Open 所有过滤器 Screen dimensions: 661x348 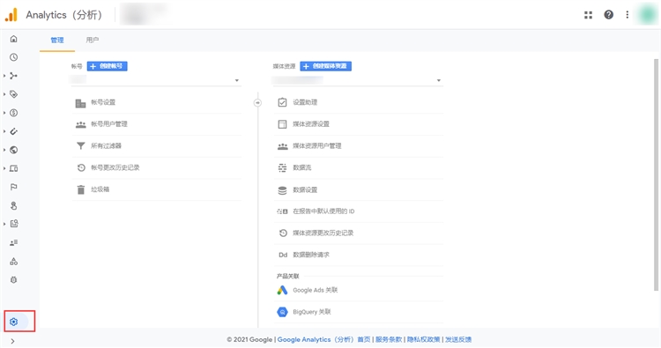(x=157, y=145)
